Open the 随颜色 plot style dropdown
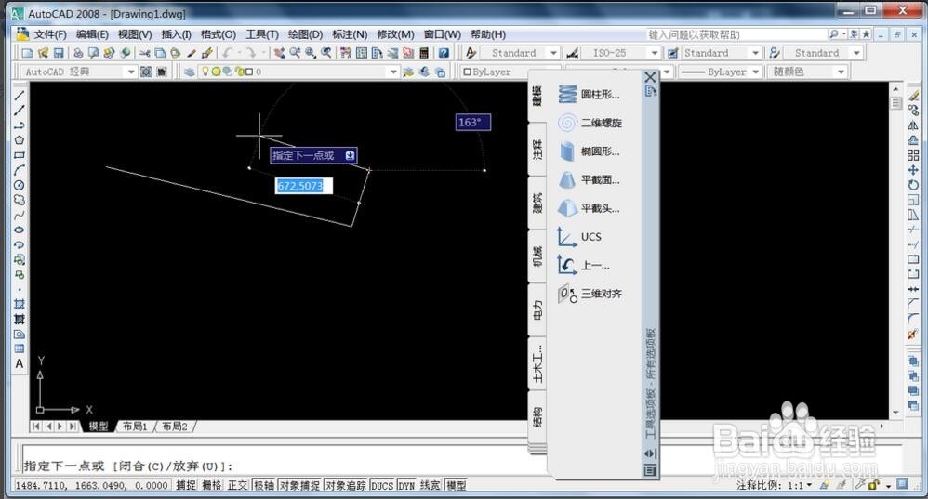Screen dimensions: 928x499 [x=841, y=72]
